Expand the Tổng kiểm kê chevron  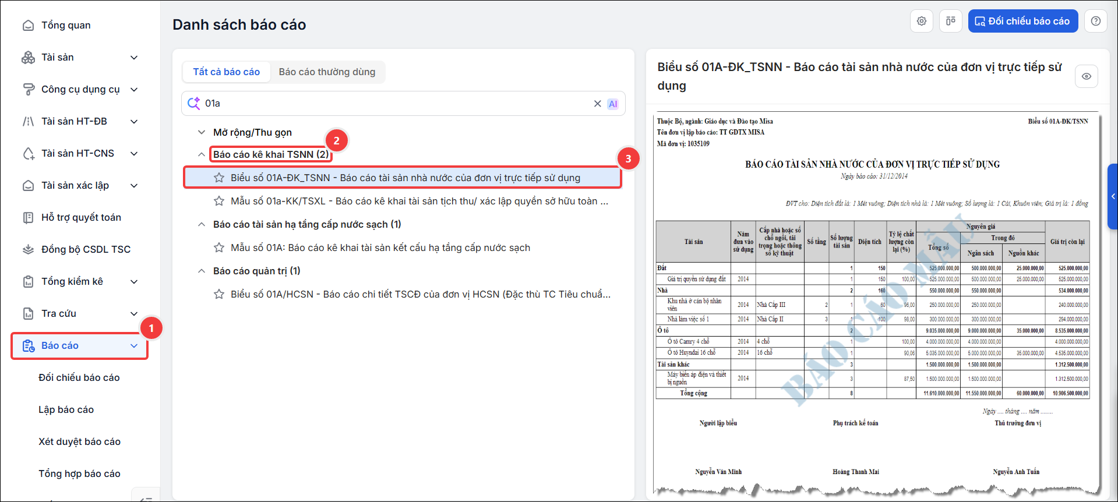coord(134,282)
